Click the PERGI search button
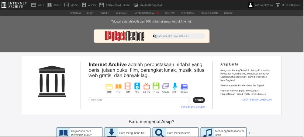This screenshot has height=137, width=304. [x=199, y=100]
